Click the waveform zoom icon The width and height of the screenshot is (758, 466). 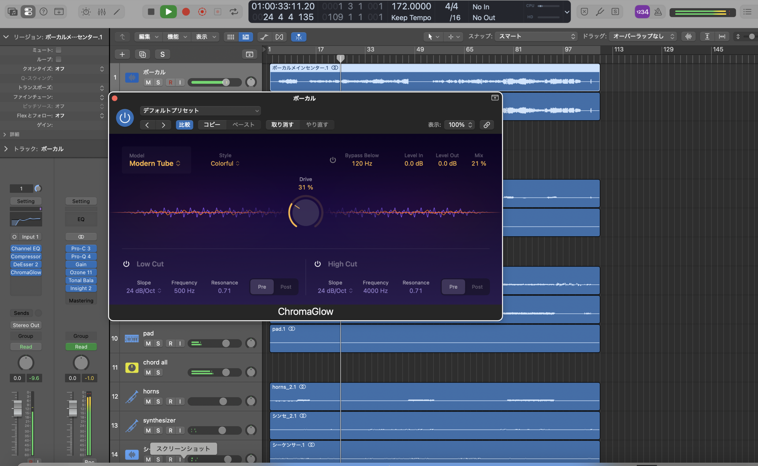[x=688, y=36]
